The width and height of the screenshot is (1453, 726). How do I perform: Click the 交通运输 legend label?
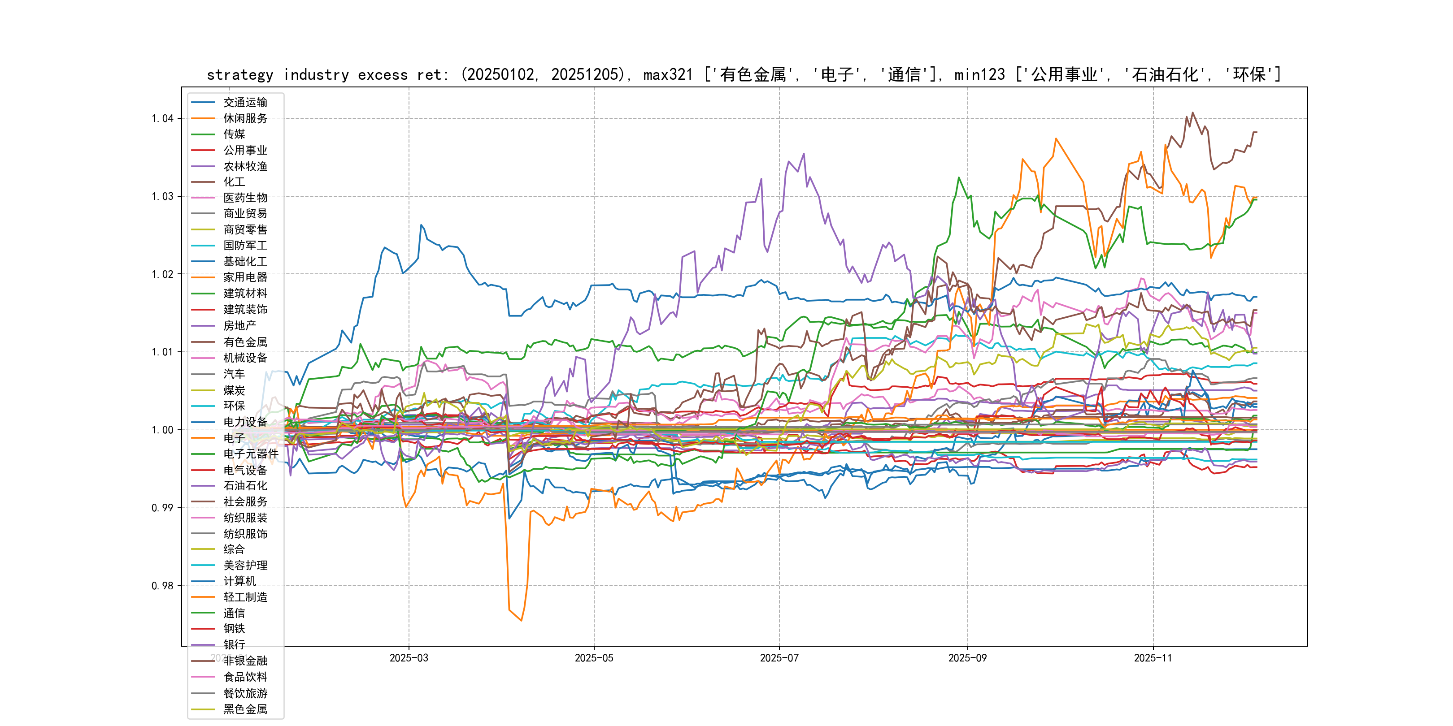click(245, 102)
